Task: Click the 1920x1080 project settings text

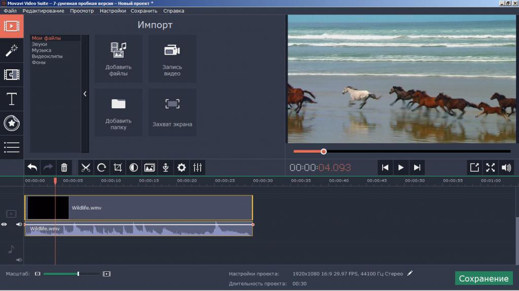Action: tap(348, 273)
